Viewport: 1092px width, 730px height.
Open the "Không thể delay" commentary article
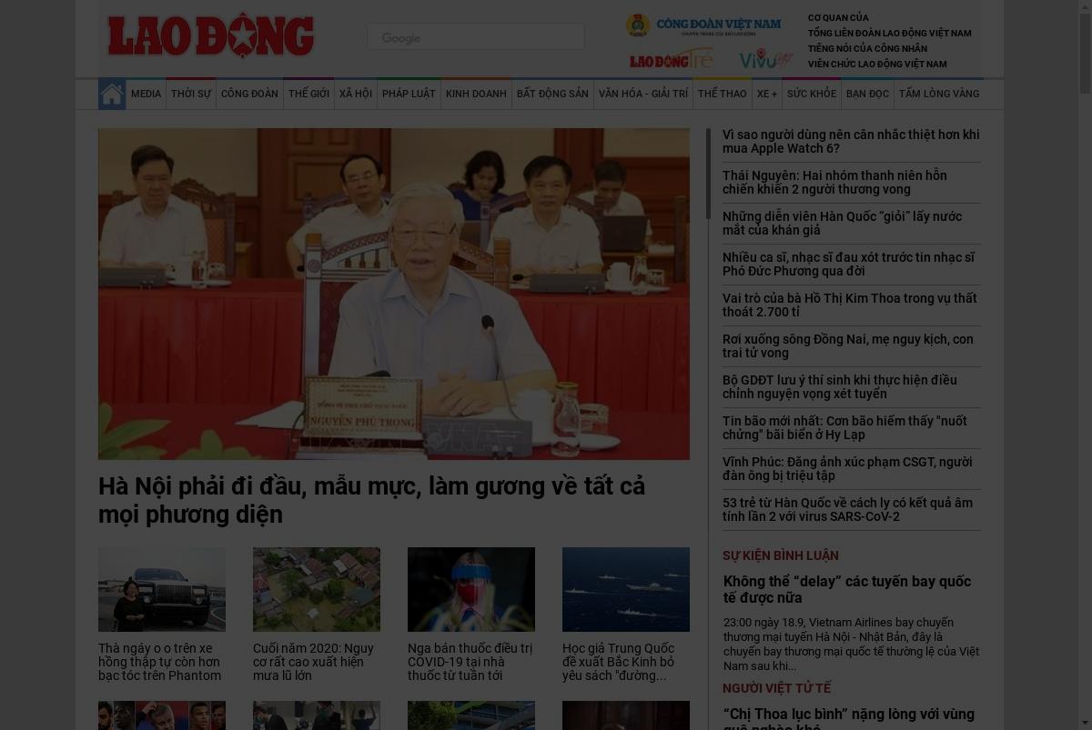[x=847, y=589]
